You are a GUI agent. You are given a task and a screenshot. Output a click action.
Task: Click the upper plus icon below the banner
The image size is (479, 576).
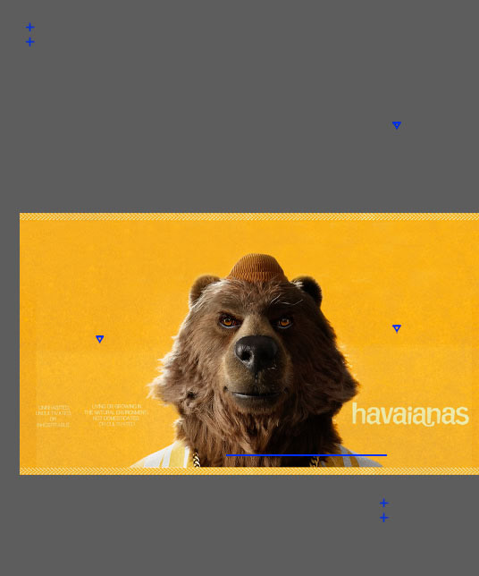coord(384,503)
